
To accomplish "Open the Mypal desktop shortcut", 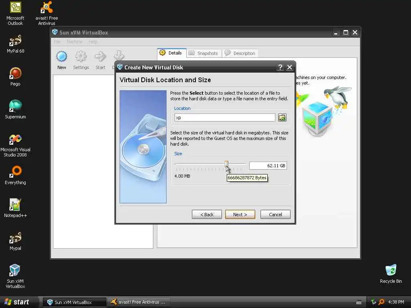I will coord(15,241).
